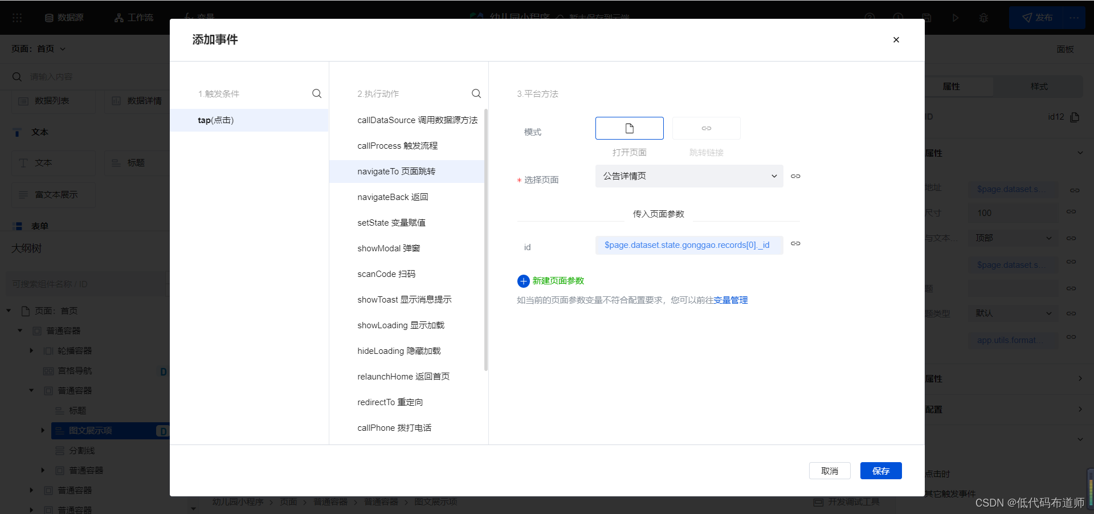Screen dimensions: 1094x514
Task: Select showToast 显示消息提示 action
Action: (407, 300)
